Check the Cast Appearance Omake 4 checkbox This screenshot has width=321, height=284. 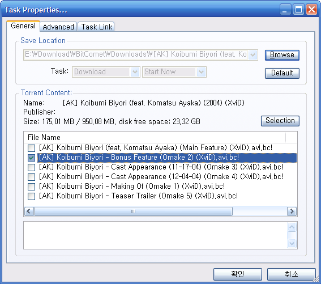31,177
